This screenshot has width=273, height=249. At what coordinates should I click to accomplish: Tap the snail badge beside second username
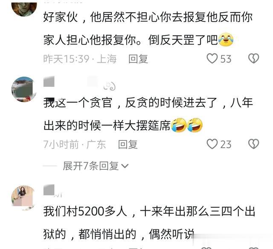point(110,86)
